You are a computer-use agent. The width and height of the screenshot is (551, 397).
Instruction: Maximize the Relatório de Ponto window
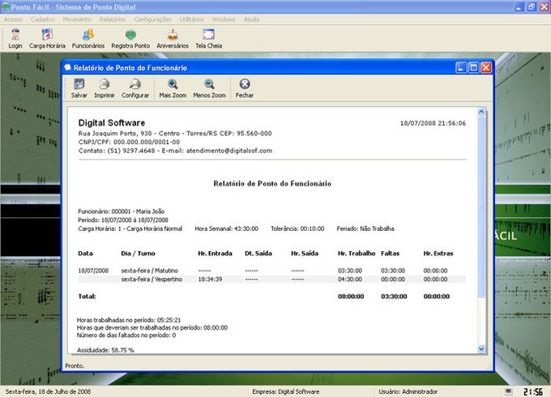pos(473,67)
